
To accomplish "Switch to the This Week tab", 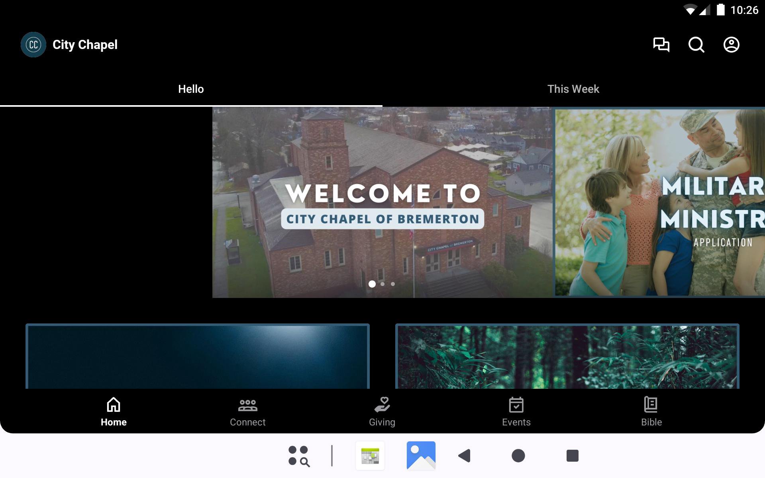I will (573, 89).
